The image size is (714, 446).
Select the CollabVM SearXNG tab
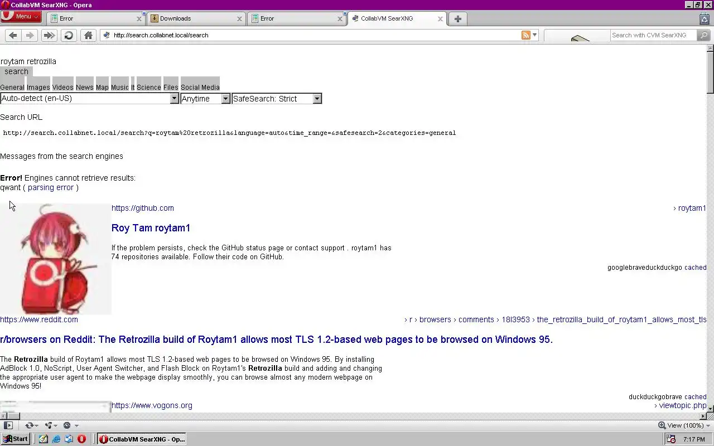pyautogui.click(x=396, y=18)
